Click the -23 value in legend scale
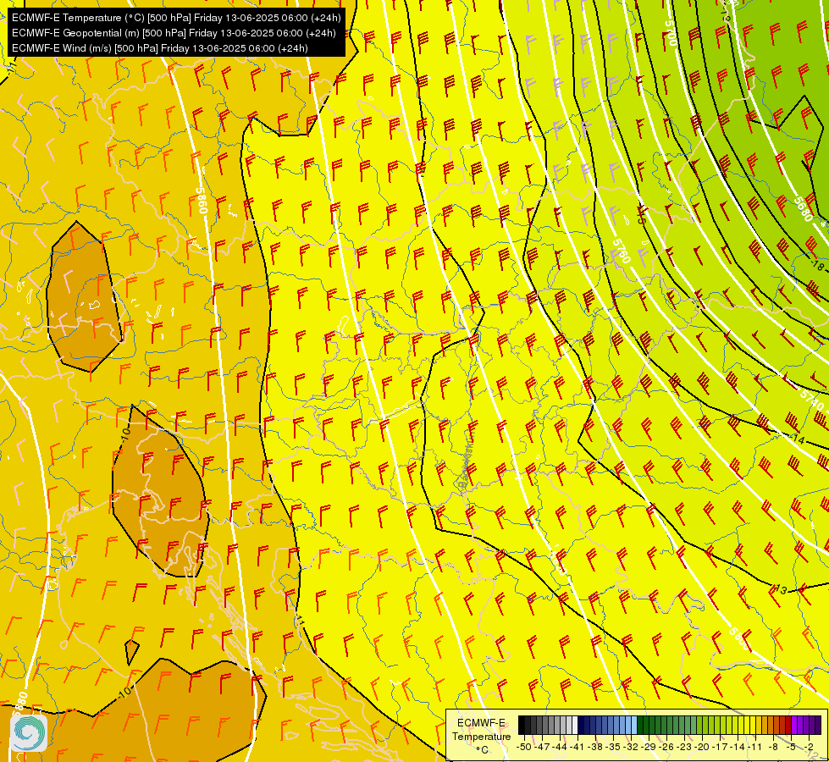 (684, 747)
